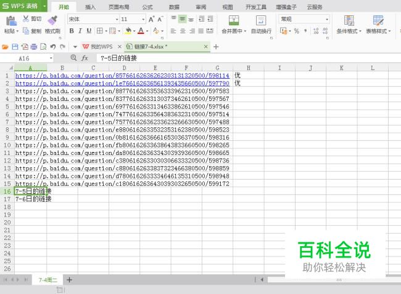
Task: Click the Copy icon
Action: [26, 31]
